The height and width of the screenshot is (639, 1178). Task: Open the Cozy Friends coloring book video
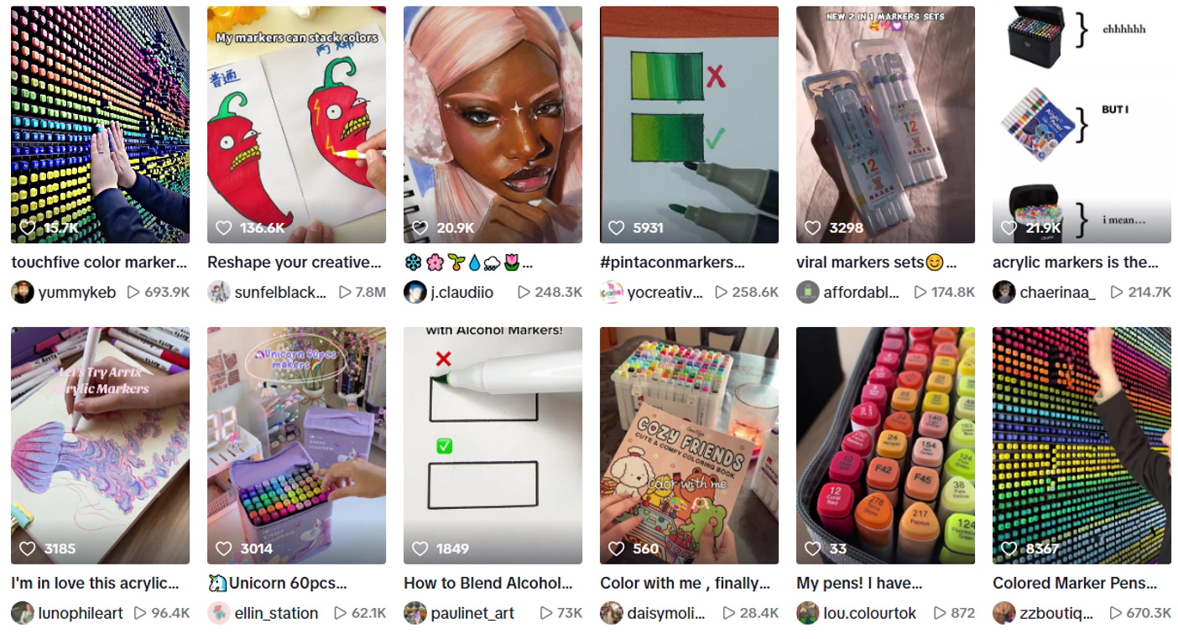click(690, 445)
